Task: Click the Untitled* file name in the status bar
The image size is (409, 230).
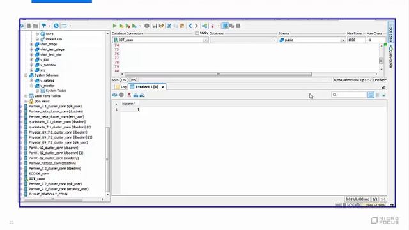Action: pyautogui.click(x=380, y=80)
